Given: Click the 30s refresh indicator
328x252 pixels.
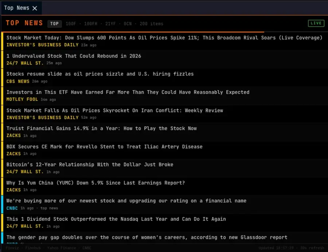Looking at the screenshot, I should tap(313, 248).
